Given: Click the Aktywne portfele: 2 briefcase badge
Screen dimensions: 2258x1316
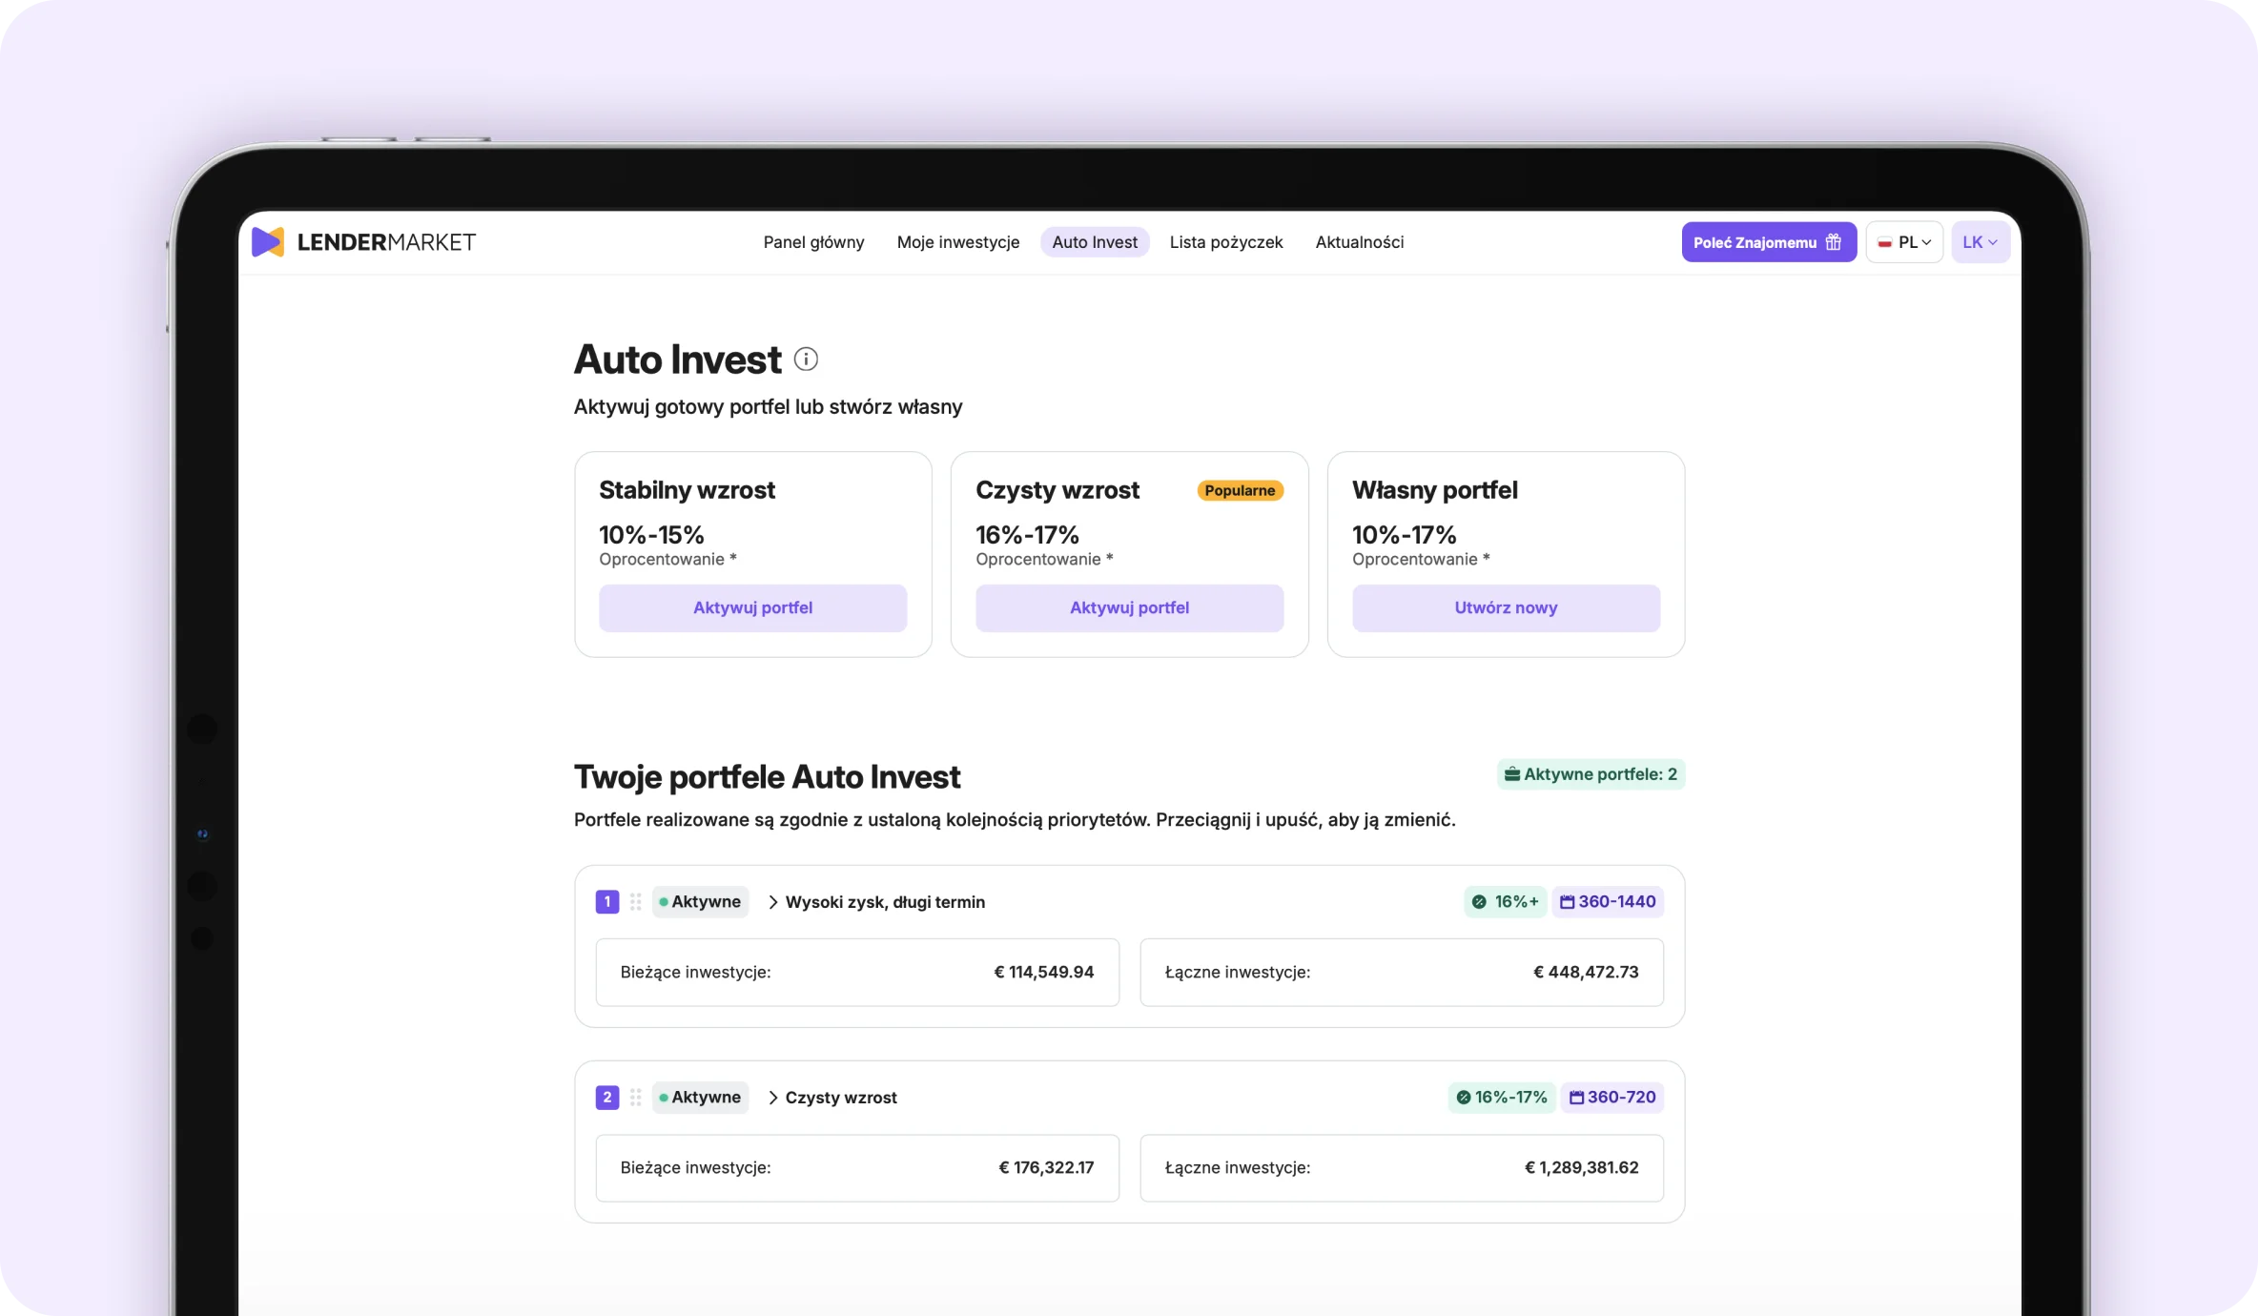Looking at the screenshot, I should pos(1591,774).
